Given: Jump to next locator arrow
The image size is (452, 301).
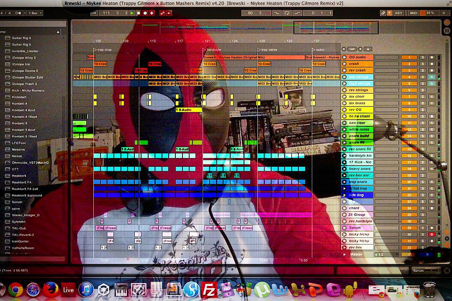Looking at the screenshot, I should (360, 49).
